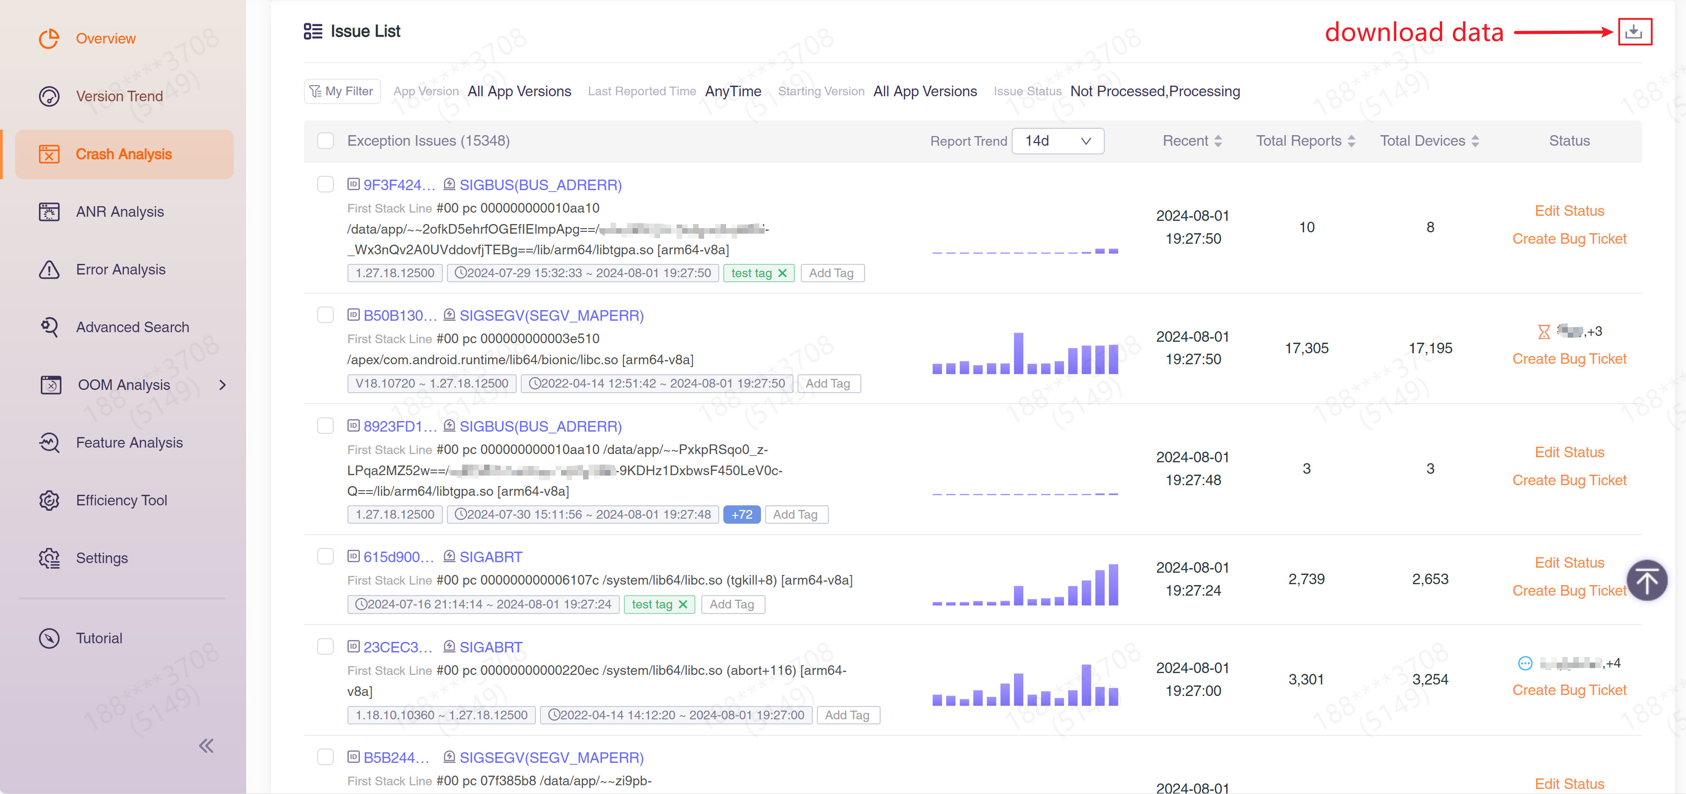Click total reports value 17,305
1686x794 pixels.
coord(1306,348)
